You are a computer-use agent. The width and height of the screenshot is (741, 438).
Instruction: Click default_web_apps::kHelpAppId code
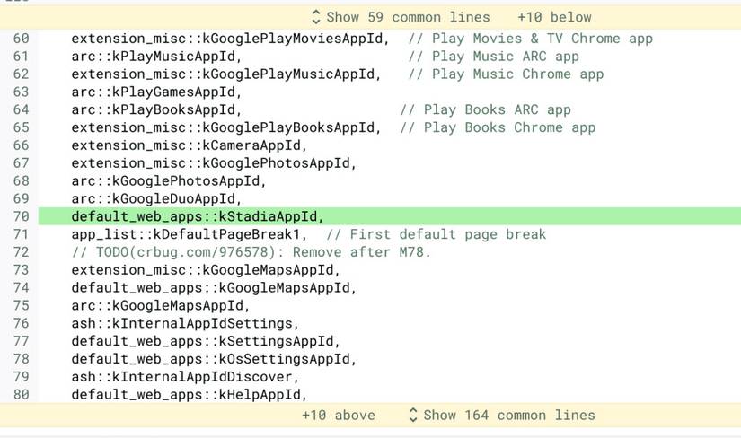[189, 395]
